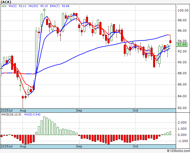Click the 84.00 price axis label
Viewport: 190px width, 153px height.
(182, 96)
